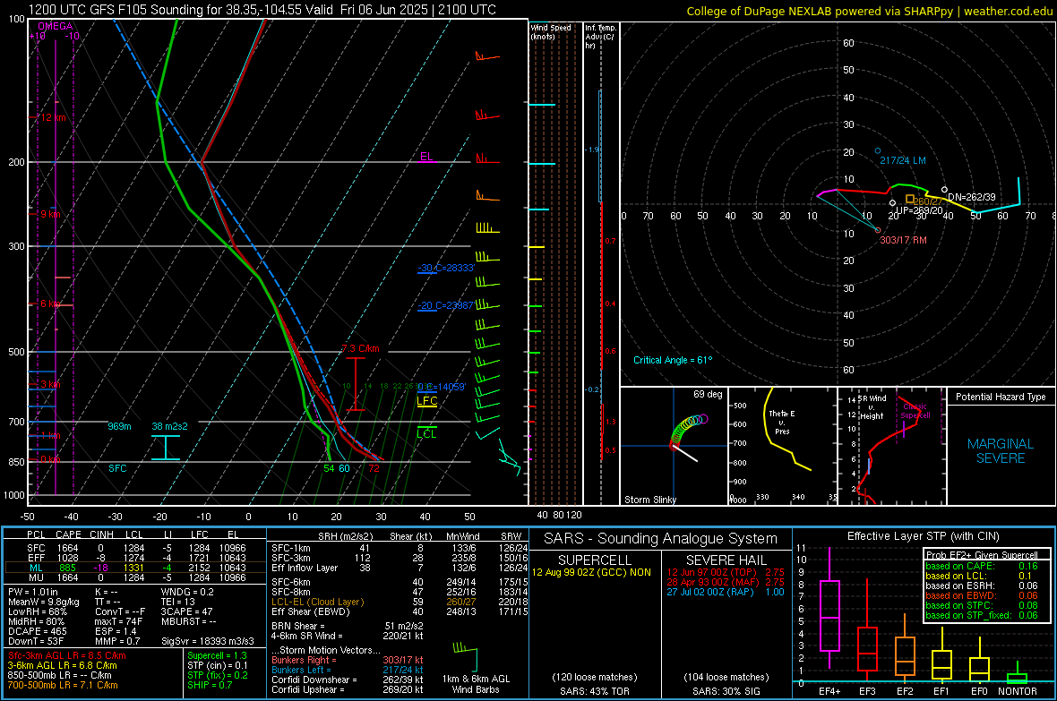The width and height of the screenshot is (1057, 701).
Task: Click the highlighted "ML" parcel row label
Action: (36, 568)
